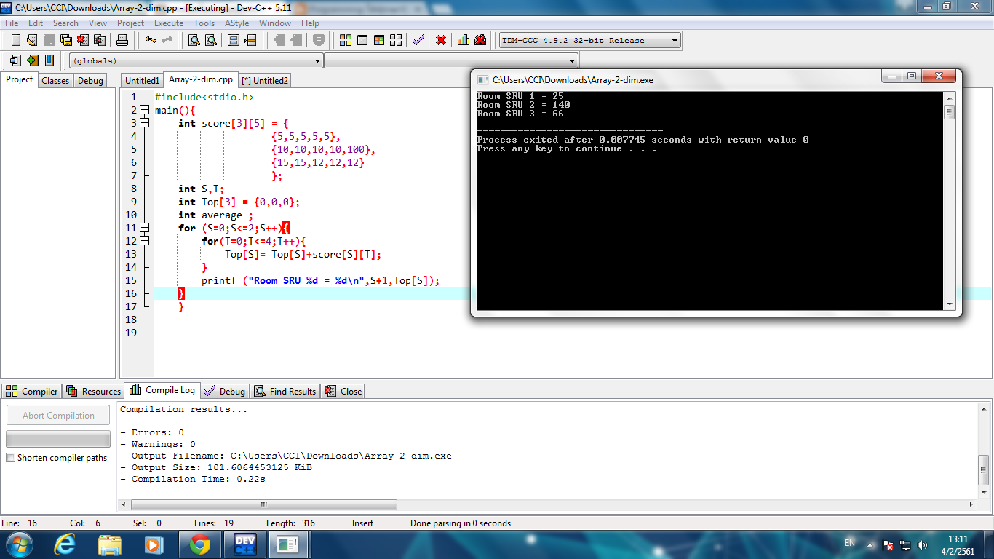Compile the program with four-squares icon
Image resolution: width=994 pixels, height=559 pixels.
[x=346, y=40]
